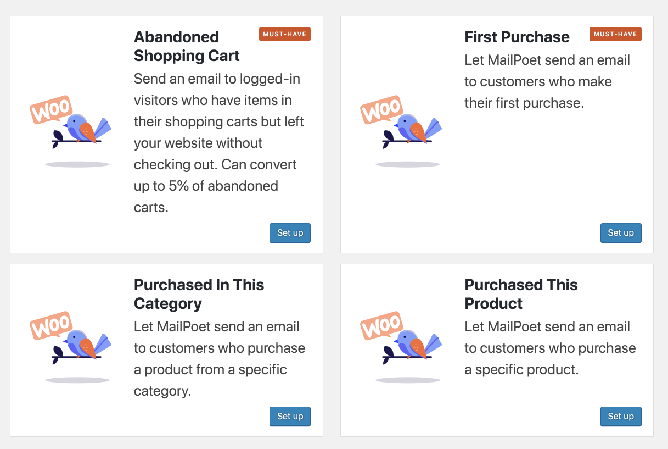Screen dimensions: 668x449
Task: Set up the First Purchase email
Action: pos(620,233)
